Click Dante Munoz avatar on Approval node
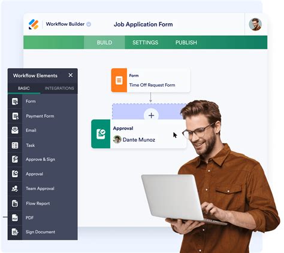The image size is (284, 253). pos(117,139)
